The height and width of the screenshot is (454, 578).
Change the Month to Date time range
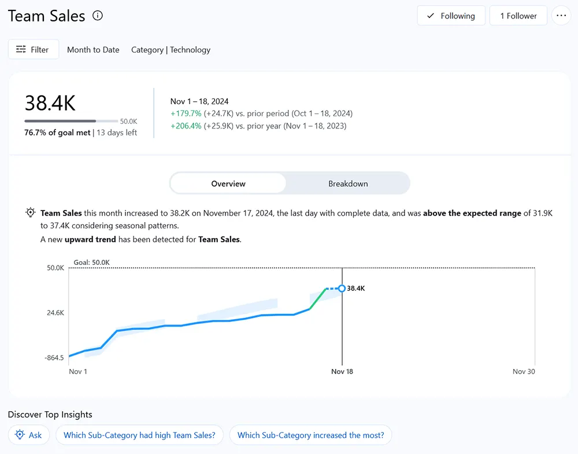(93, 50)
